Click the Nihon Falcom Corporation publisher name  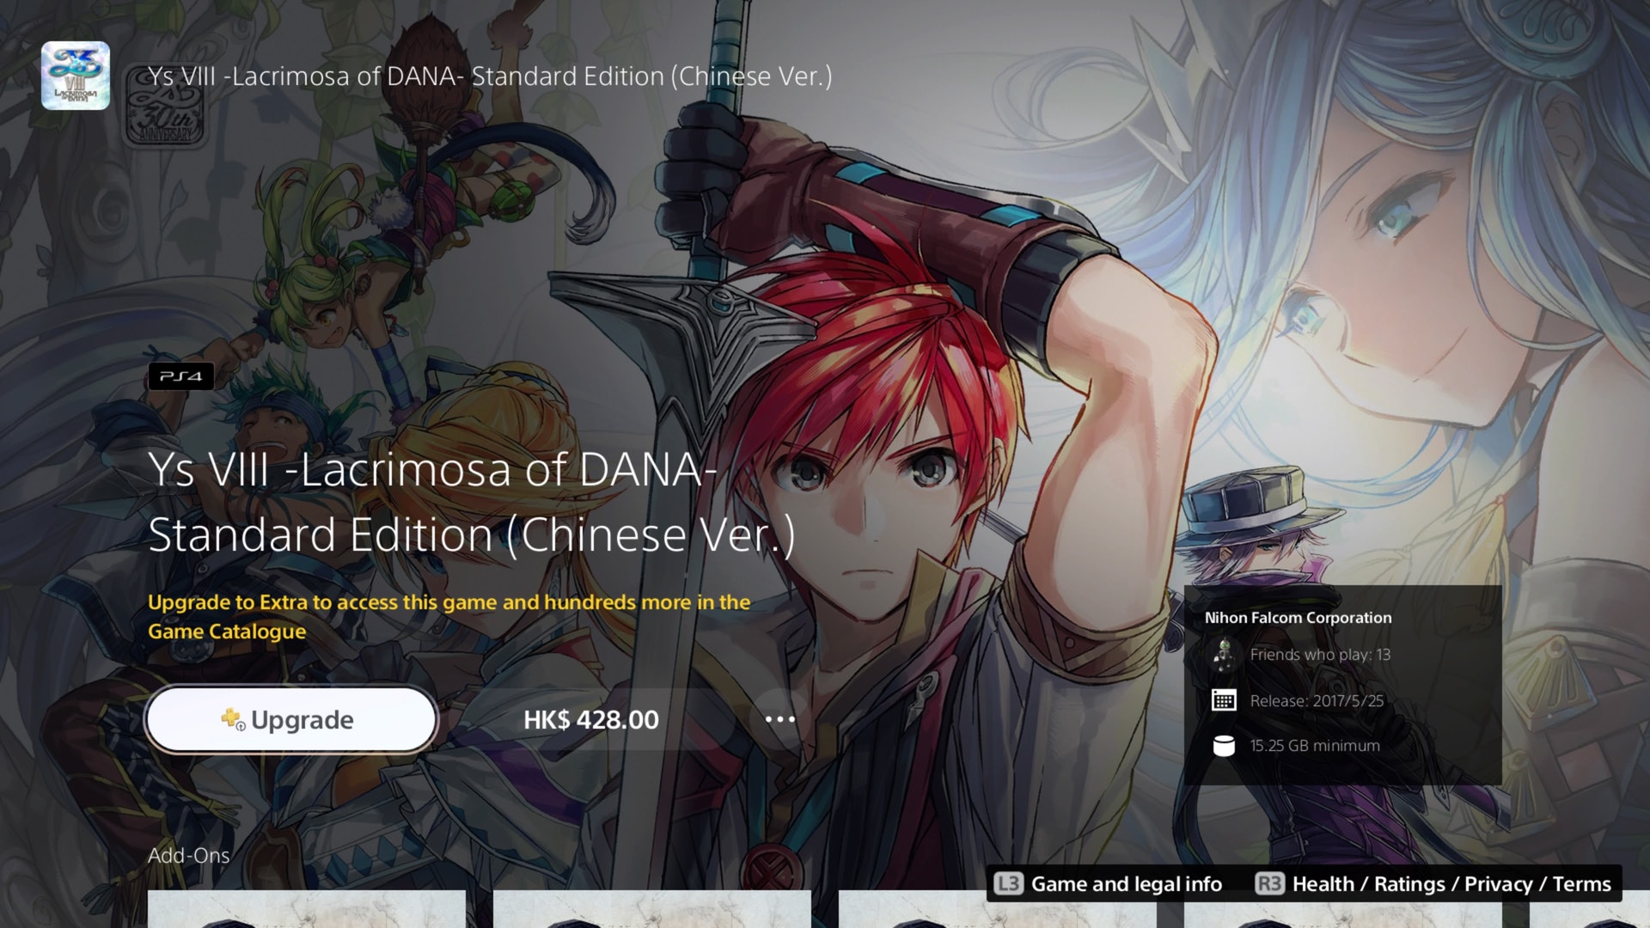[x=1298, y=618]
